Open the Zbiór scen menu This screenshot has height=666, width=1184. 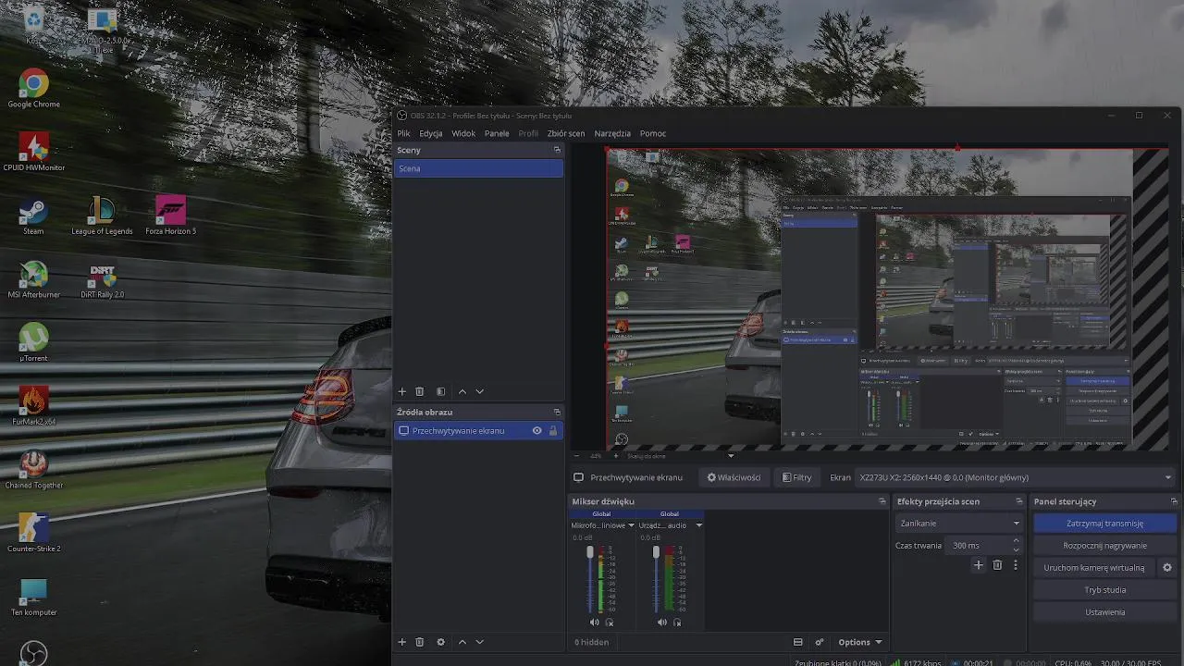[565, 133]
